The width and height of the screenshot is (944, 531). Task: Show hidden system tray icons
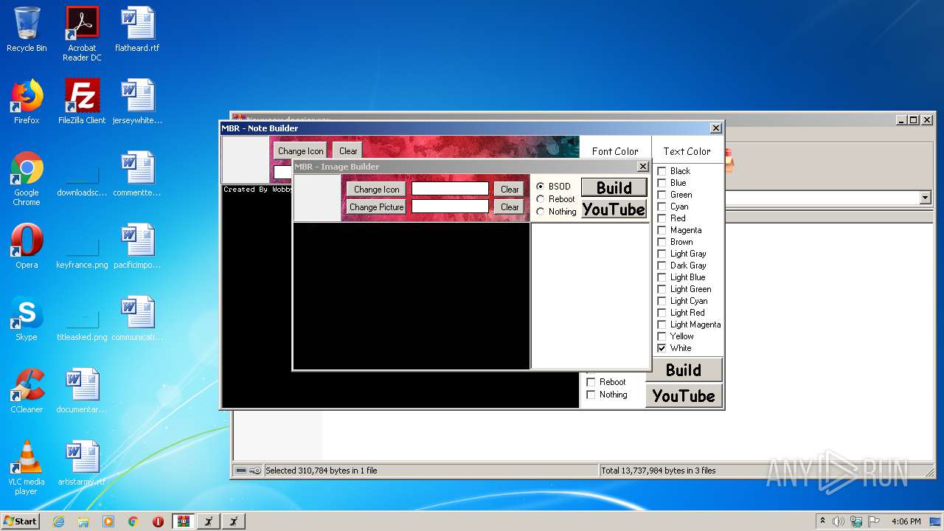(x=822, y=521)
